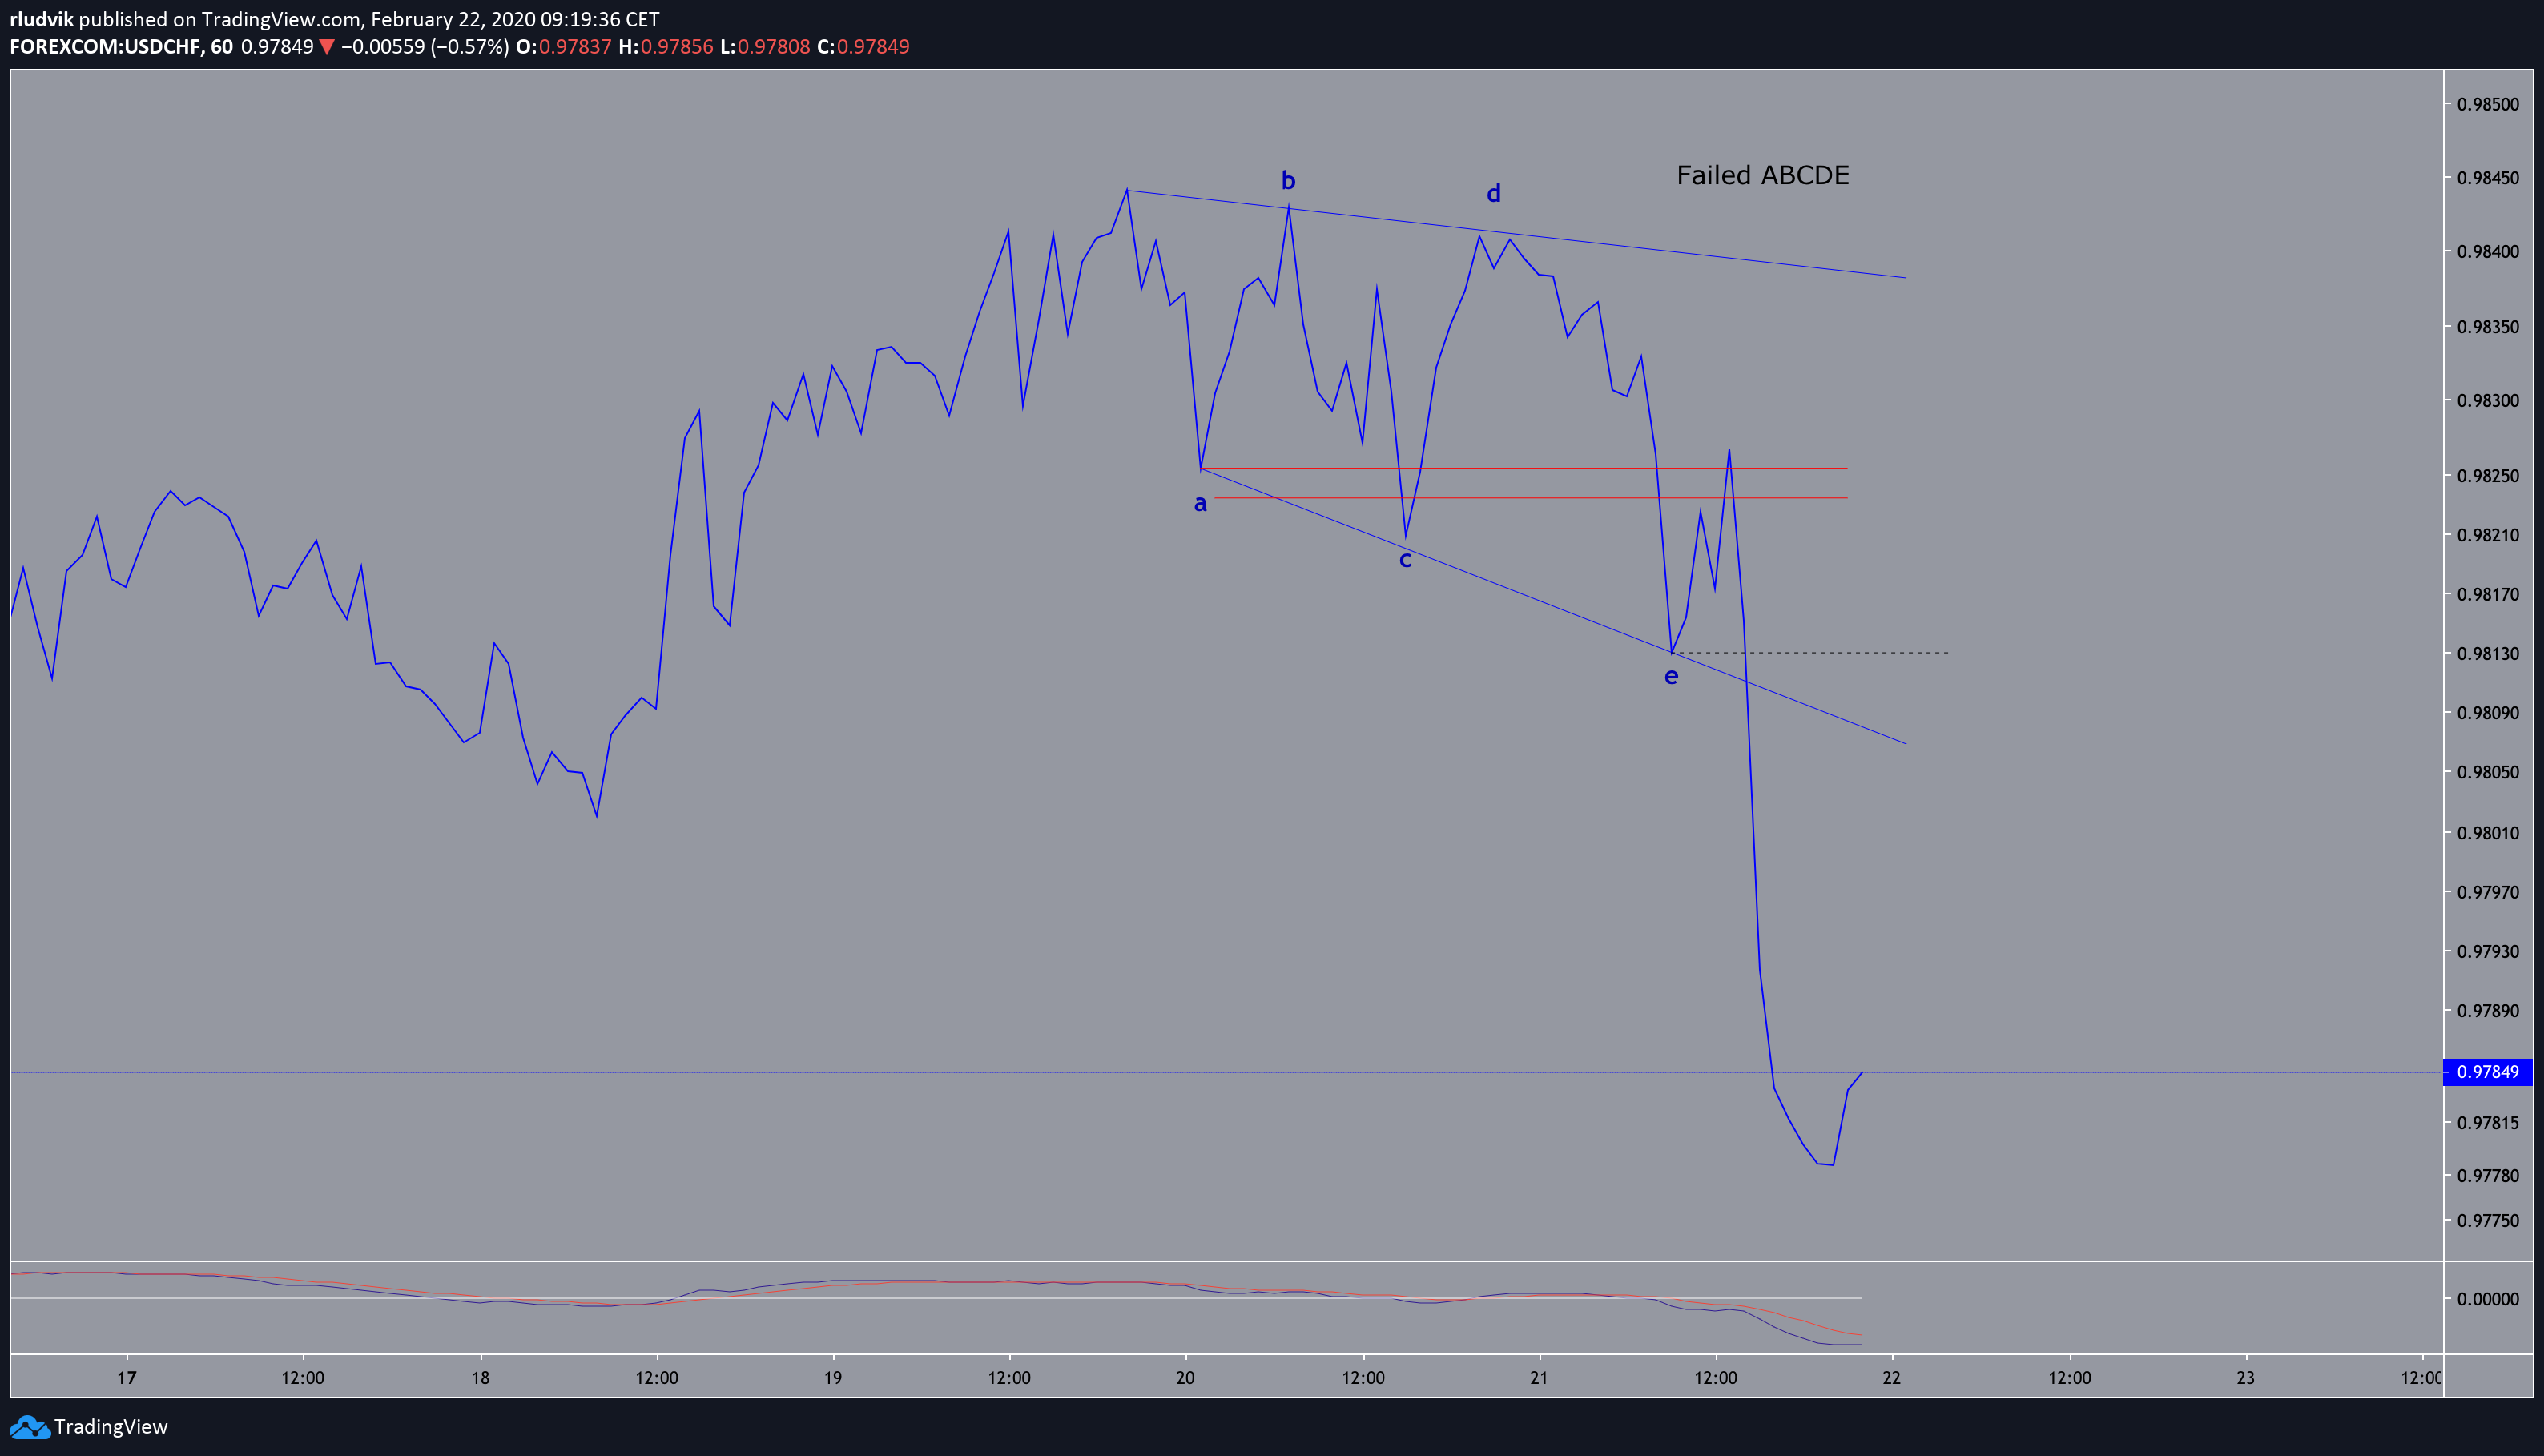Click the open price value O:0.97837
Screen dimensions: 2544x1456
point(564,47)
